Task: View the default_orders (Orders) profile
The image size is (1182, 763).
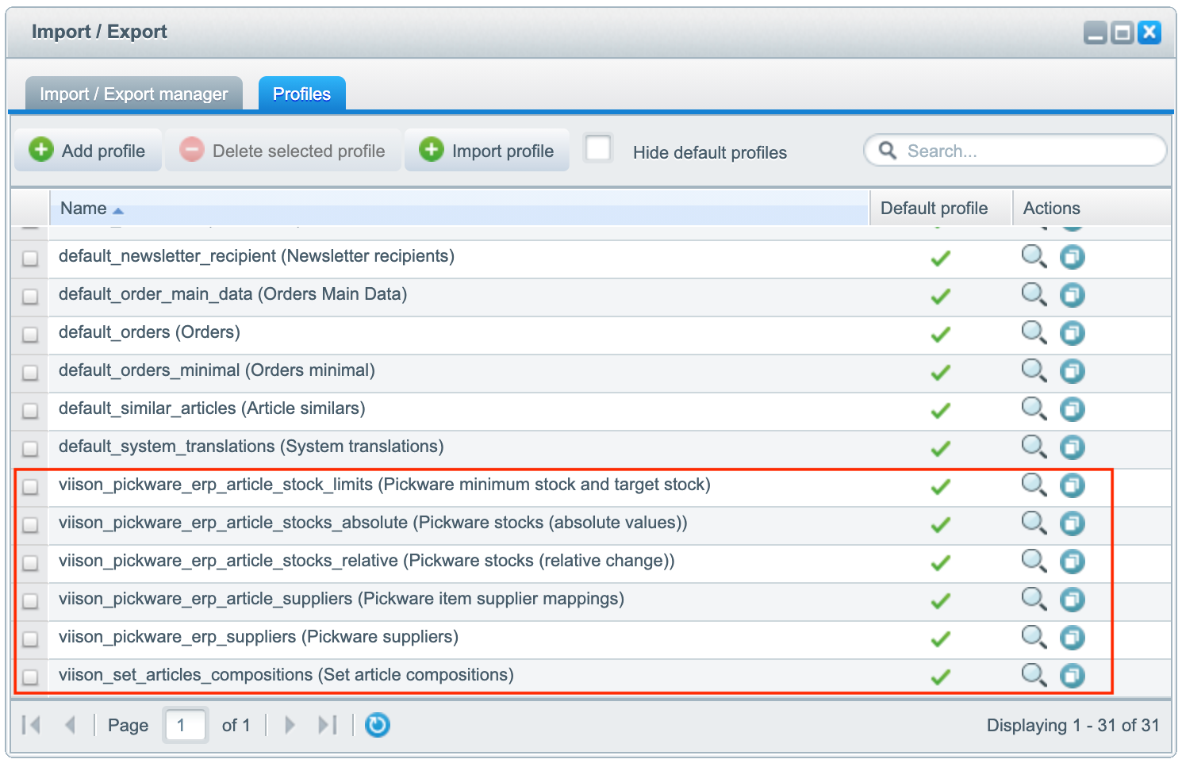Action: (x=1034, y=333)
